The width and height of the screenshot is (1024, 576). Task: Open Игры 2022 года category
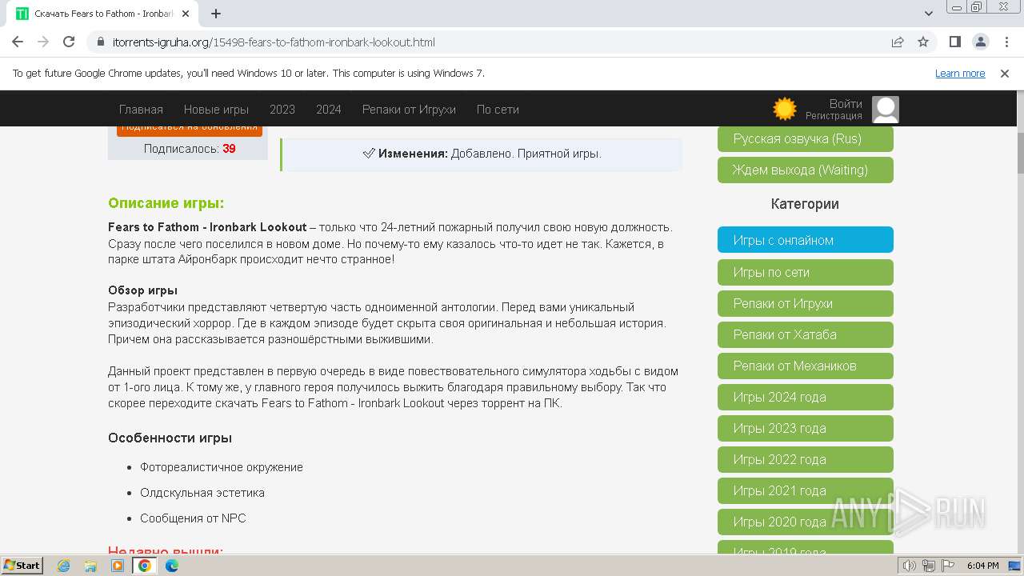806,459
